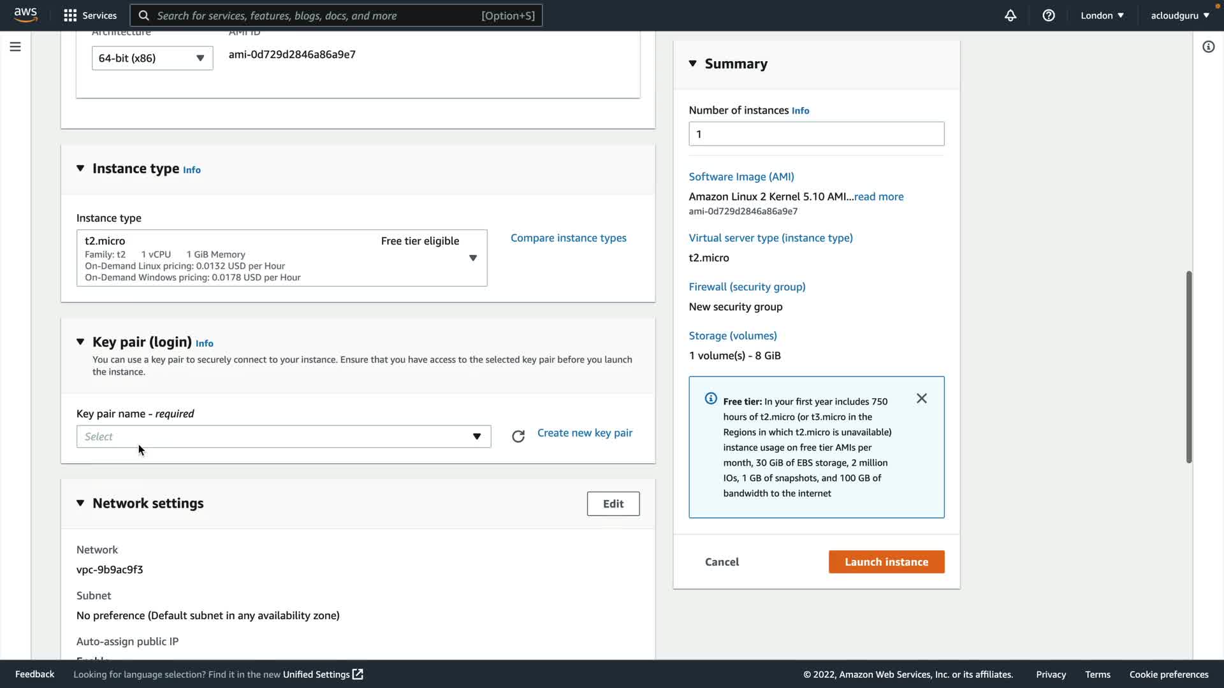The height and width of the screenshot is (688, 1224).
Task: Refresh the key pair list
Action: (518, 436)
